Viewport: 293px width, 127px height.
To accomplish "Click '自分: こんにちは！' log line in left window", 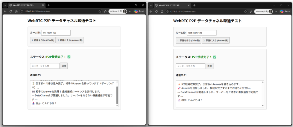I will click(x=44, y=103).
